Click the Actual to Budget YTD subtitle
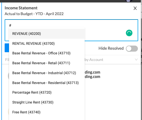This screenshot has height=120, width=142. coord(34,14)
